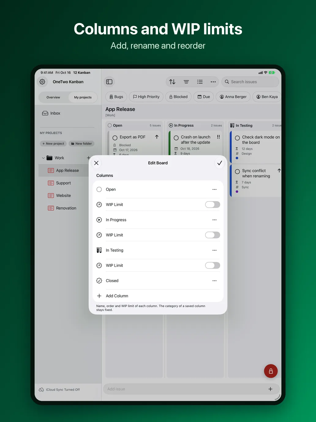
Task: Click the In Testing column header on board
Action: coord(255,125)
